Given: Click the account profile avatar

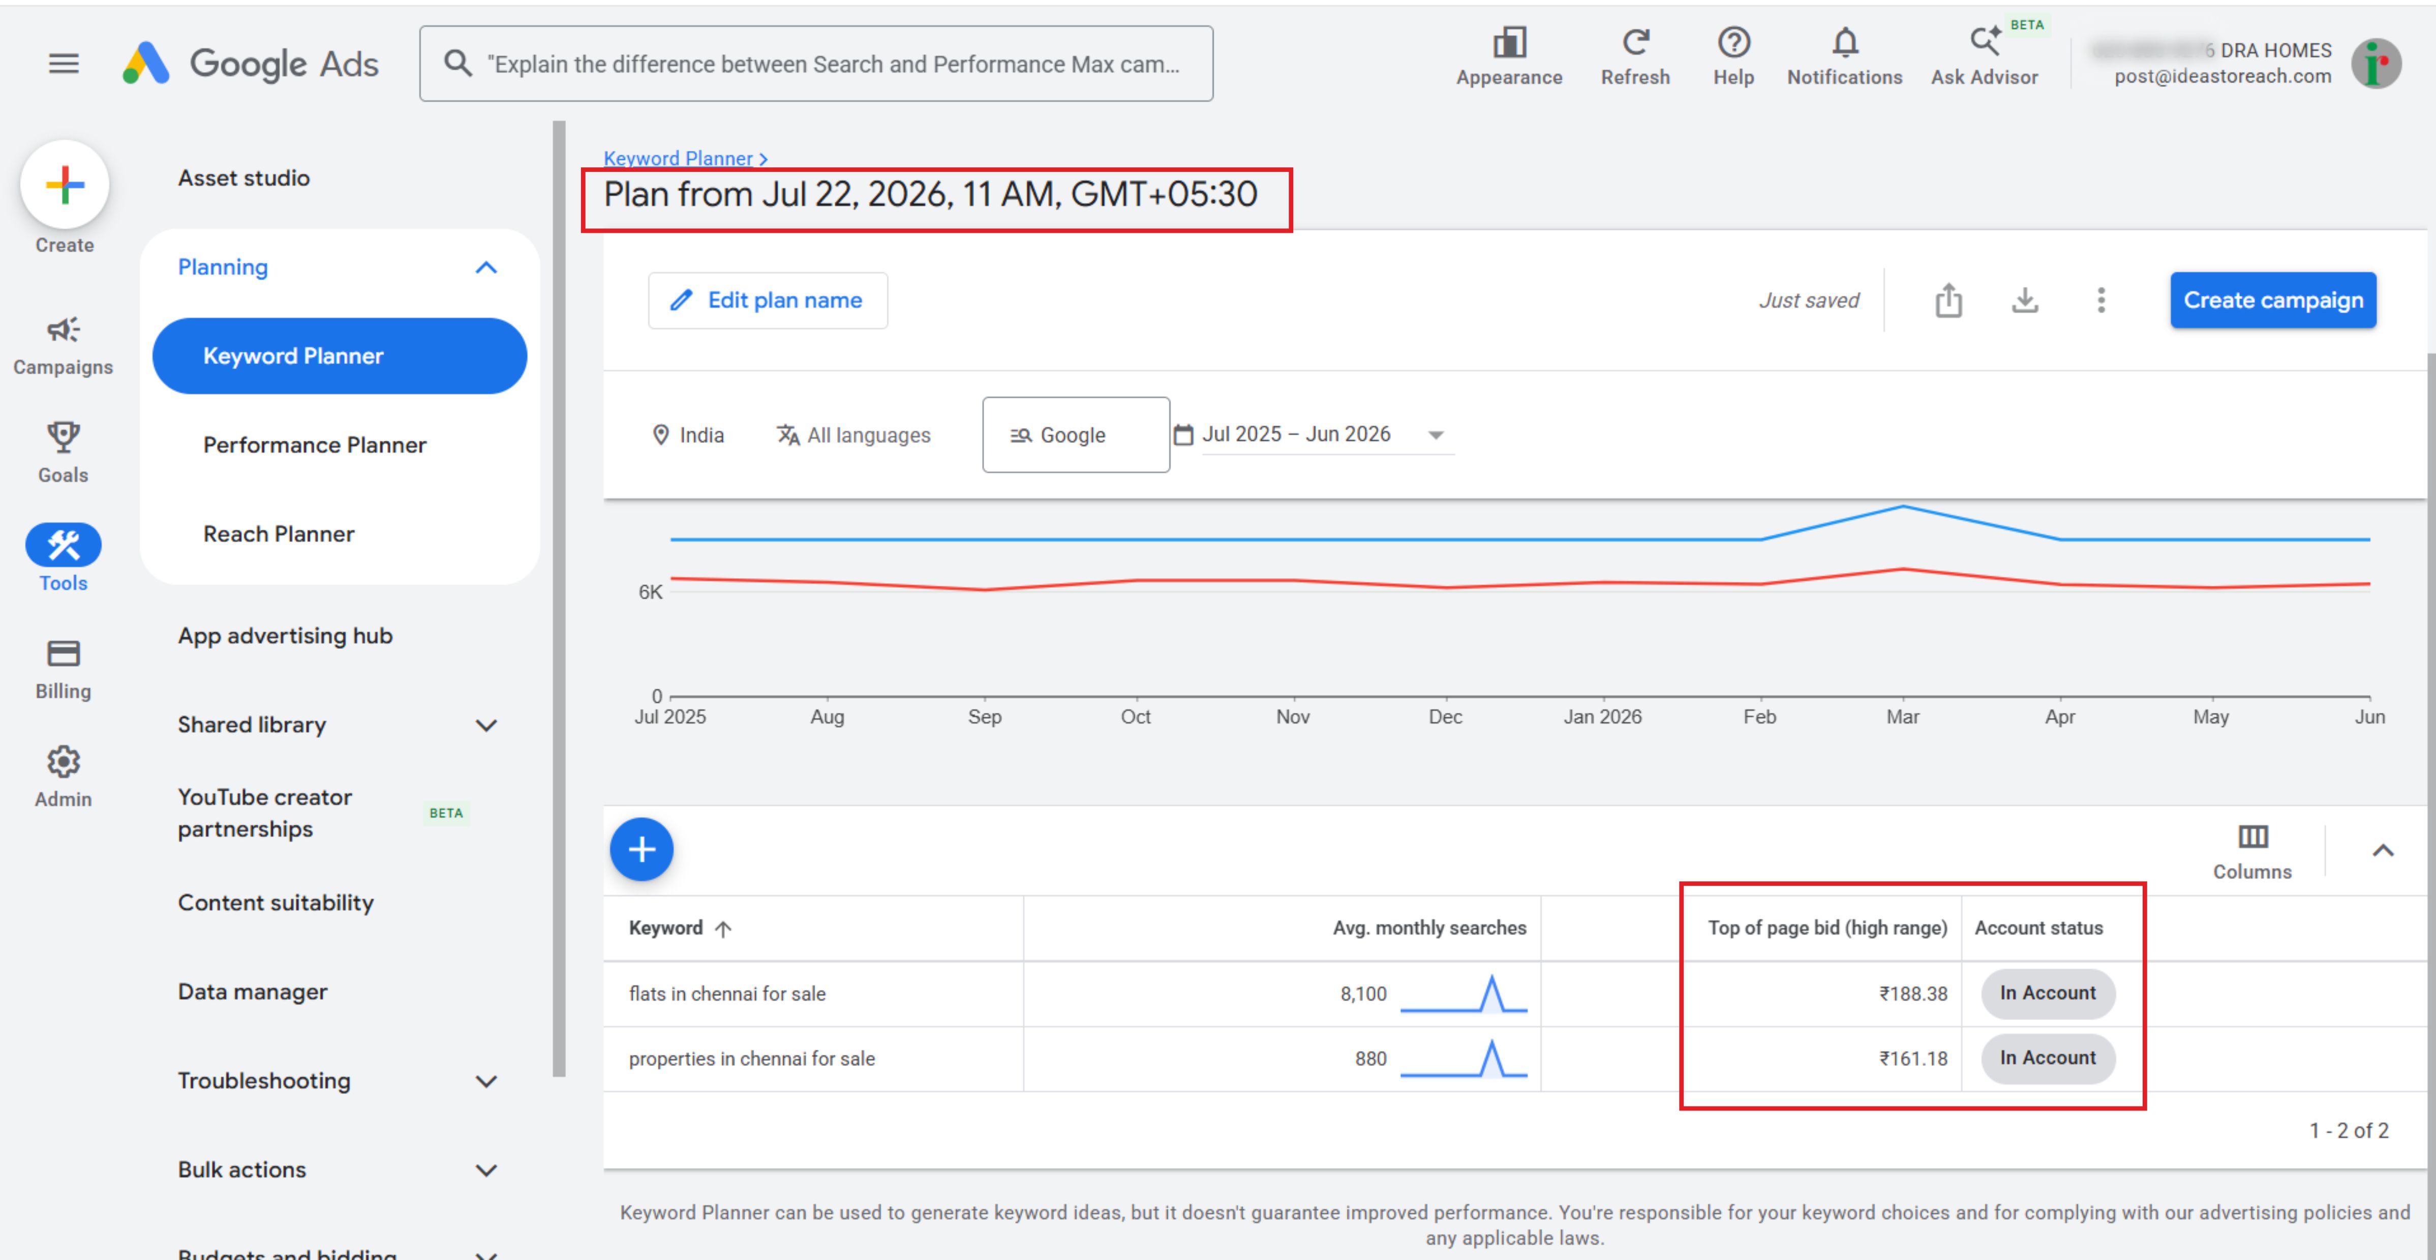Looking at the screenshot, I should (x=2377, y=64).
